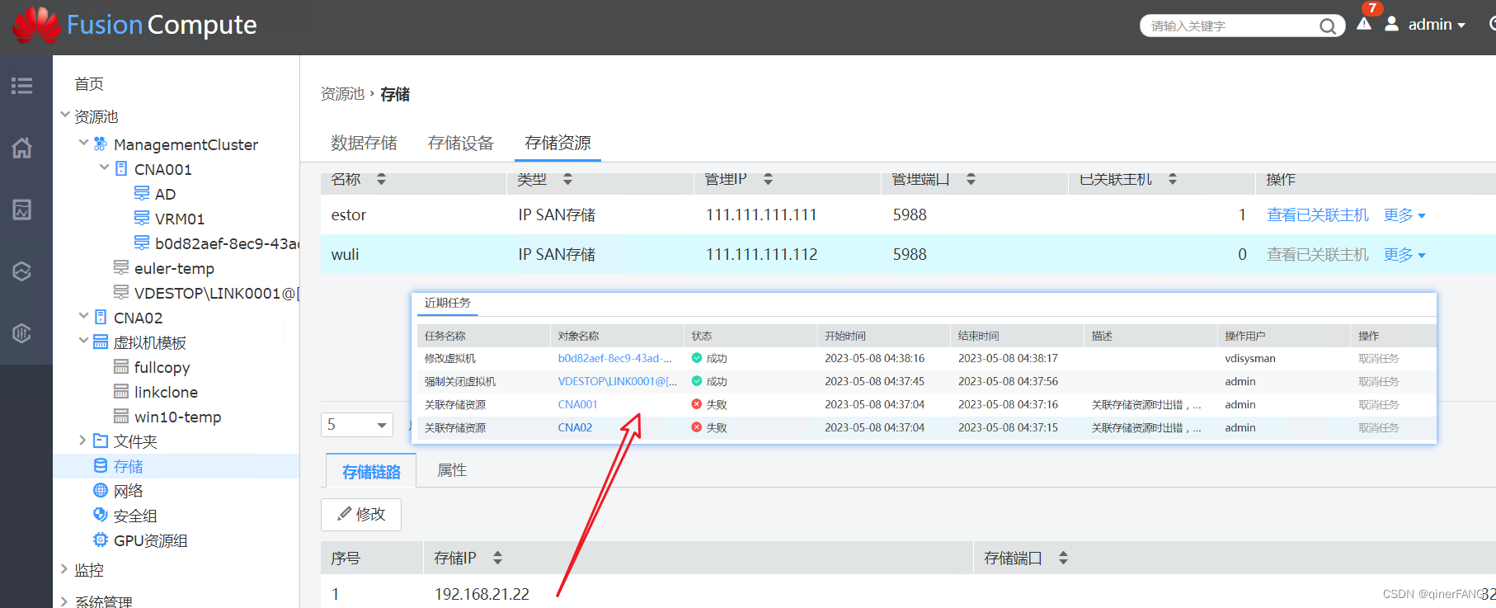Open VDESTOP\LINK0001 link in tasks

tap(617, 381)
